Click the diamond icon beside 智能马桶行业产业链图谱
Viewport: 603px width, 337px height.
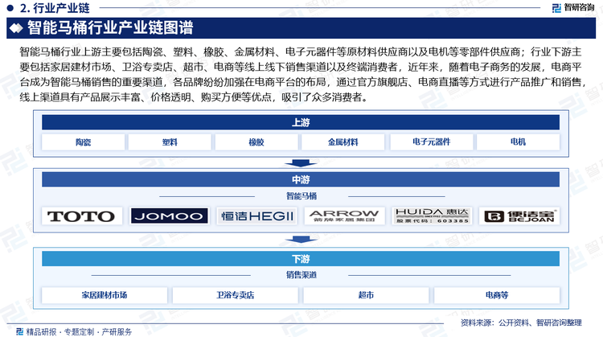pyautogui.click(x=16, y=28)
